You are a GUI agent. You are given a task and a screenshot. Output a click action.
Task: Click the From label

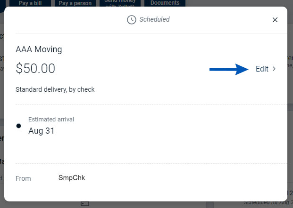coord(23,178)
